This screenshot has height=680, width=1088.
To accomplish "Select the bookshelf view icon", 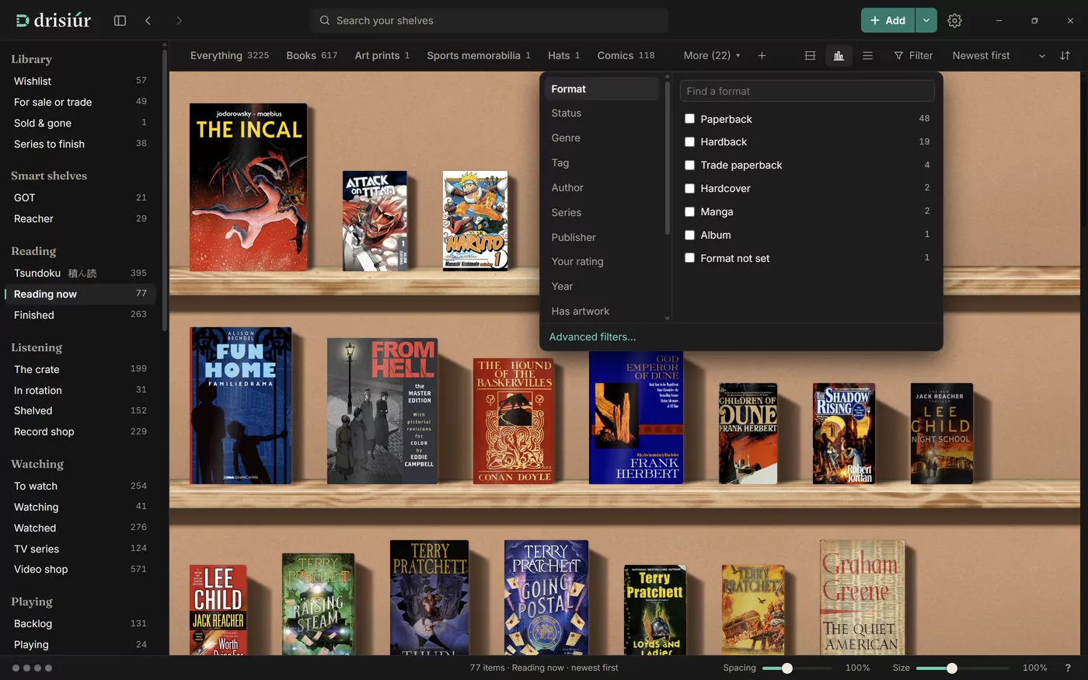I will pyautogui.click(x=839, y=56).
